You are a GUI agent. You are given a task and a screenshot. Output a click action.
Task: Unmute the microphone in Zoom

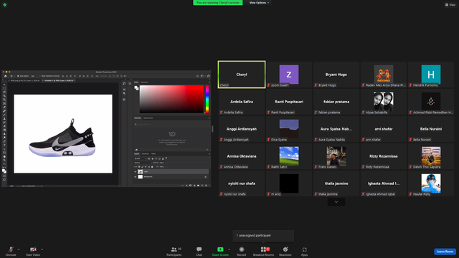click(x=11, y=251)
